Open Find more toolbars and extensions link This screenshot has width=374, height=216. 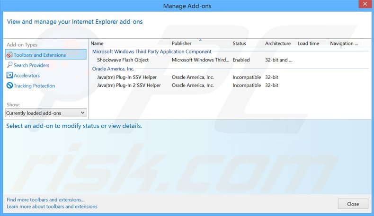(45, 200)
